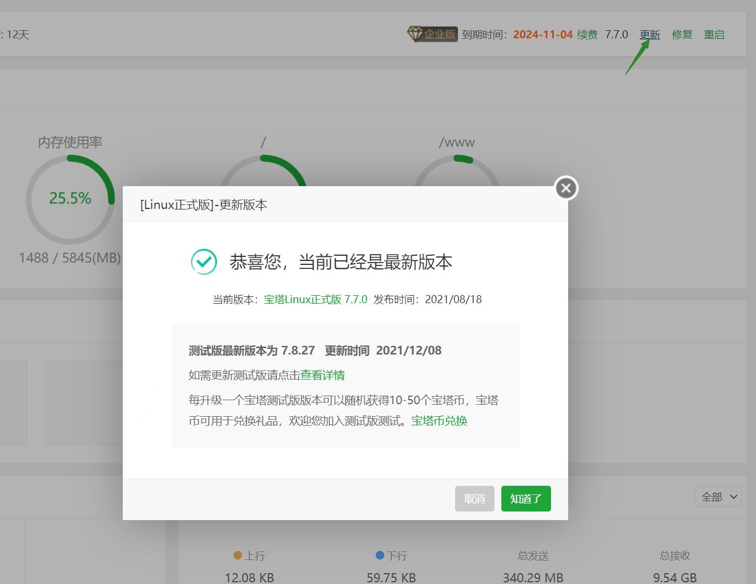Click the [Linux正式版]-更新版本 dialog title
This screenshot has width=756, height=584.
(204, 205)
